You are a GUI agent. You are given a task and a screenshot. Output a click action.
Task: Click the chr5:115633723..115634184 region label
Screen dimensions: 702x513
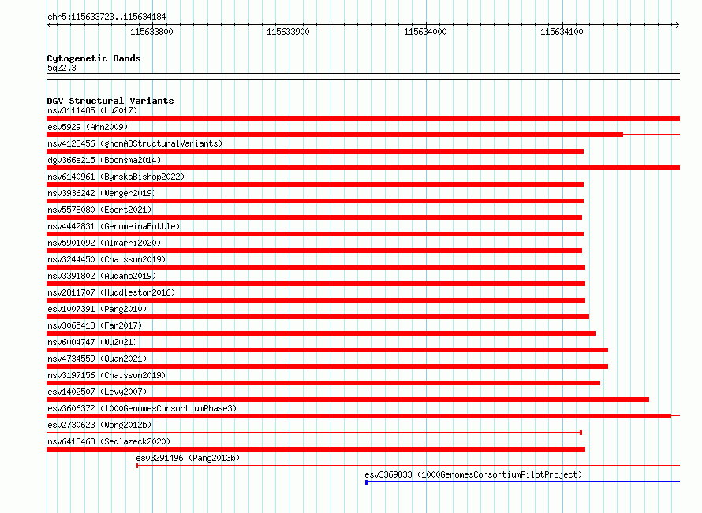[x=106, y=17]
